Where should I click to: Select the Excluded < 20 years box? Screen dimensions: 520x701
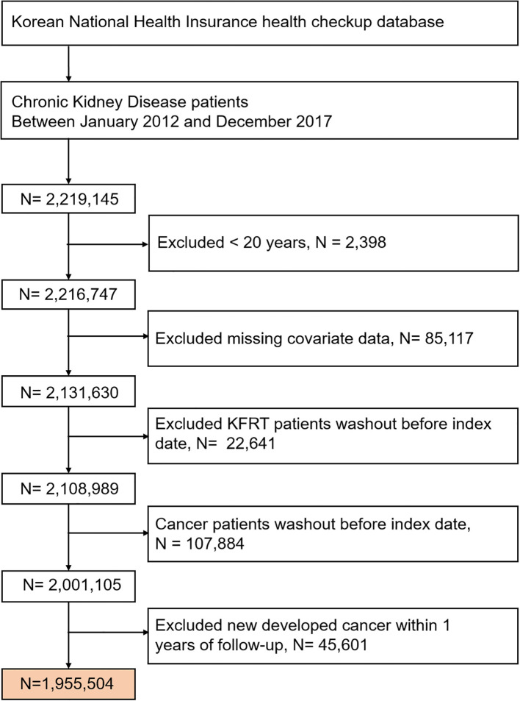pos(333,243)
